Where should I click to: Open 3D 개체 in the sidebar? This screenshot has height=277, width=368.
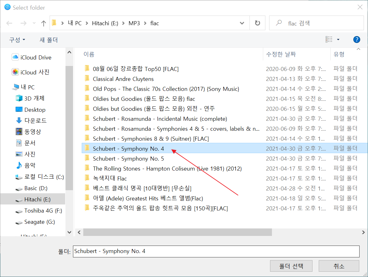tap(30, 98)
